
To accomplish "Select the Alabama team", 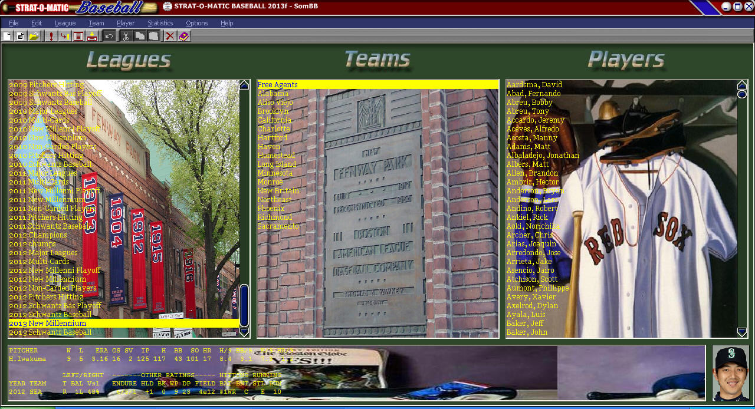I will click(x=273, y=94).
